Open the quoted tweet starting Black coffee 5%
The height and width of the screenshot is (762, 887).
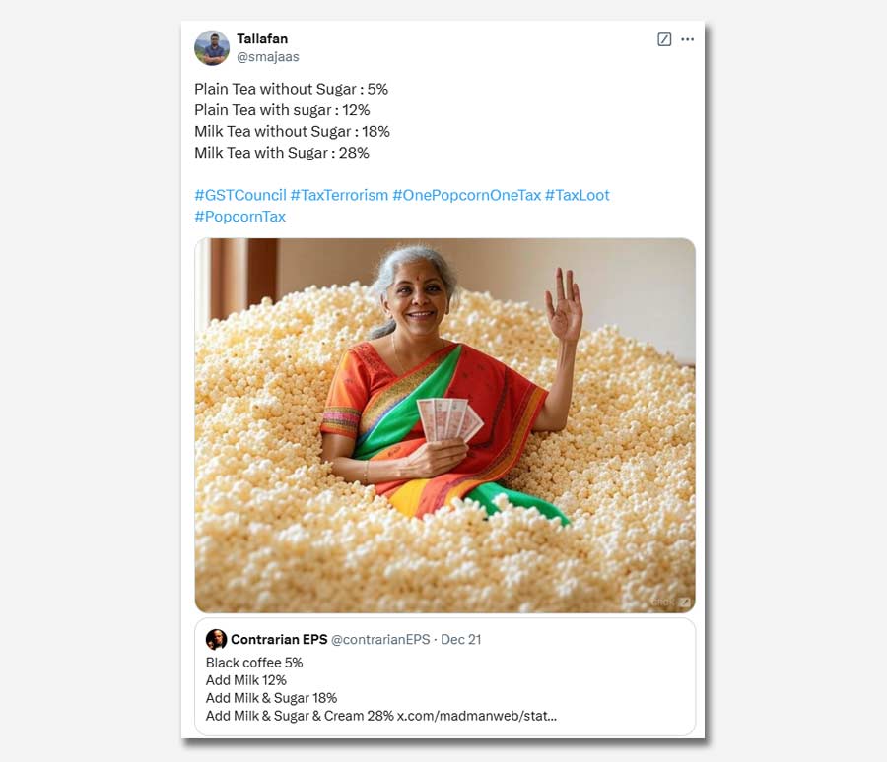click(x=445, y=676)
